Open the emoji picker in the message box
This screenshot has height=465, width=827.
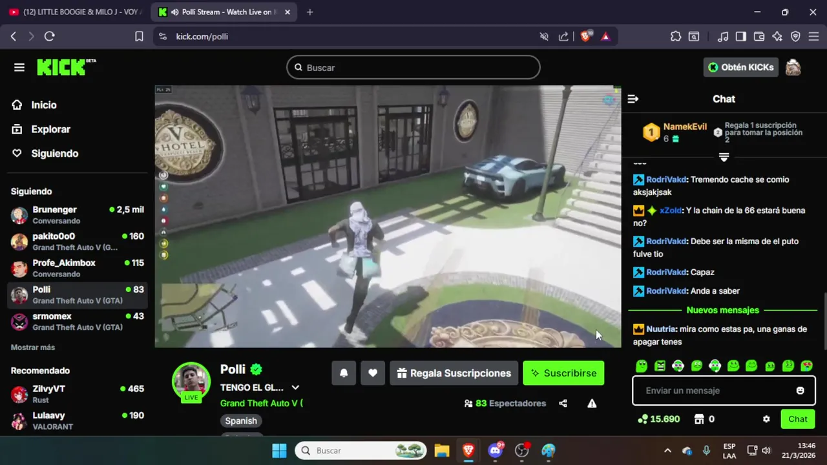(x=800, y=391)
